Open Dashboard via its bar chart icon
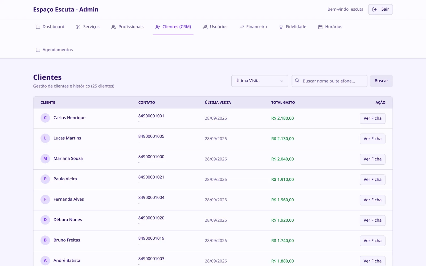The image size is (426, 266). tap(38, 27)
